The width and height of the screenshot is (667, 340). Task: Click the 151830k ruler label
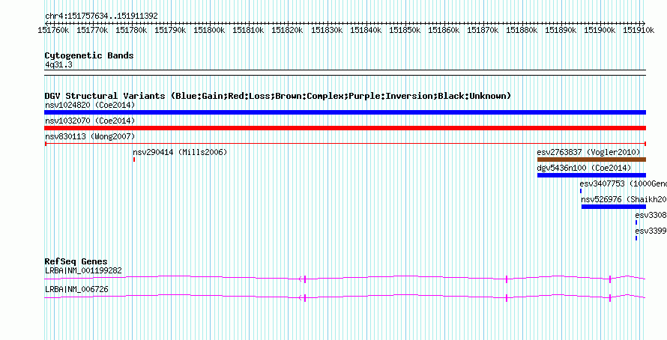click(326, 30)
